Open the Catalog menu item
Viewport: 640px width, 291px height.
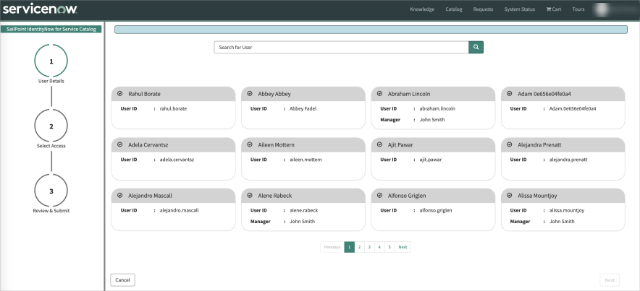pos(454,9)
